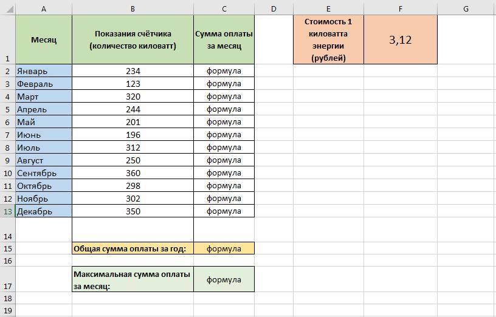This screenshot has height=317, width=496.
Task: Click the November reading 302
Action: (x=133, y=199)
